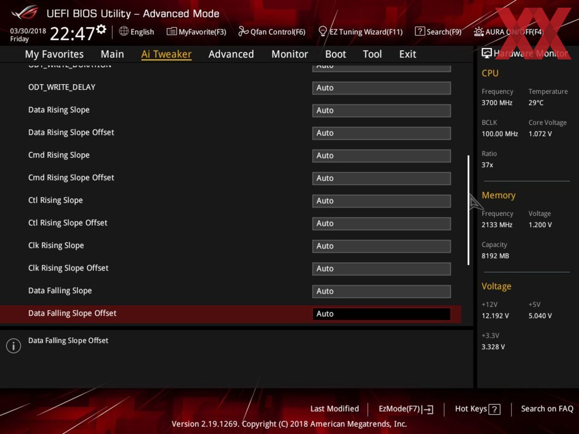
Task: Open Cmd Rising Slope value field
Action: coord(381,155)
